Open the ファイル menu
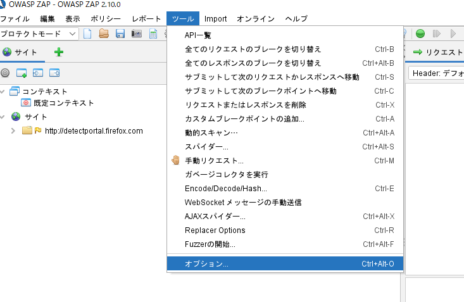This screenshot has height=302, width=464. (x=15, y=18)
